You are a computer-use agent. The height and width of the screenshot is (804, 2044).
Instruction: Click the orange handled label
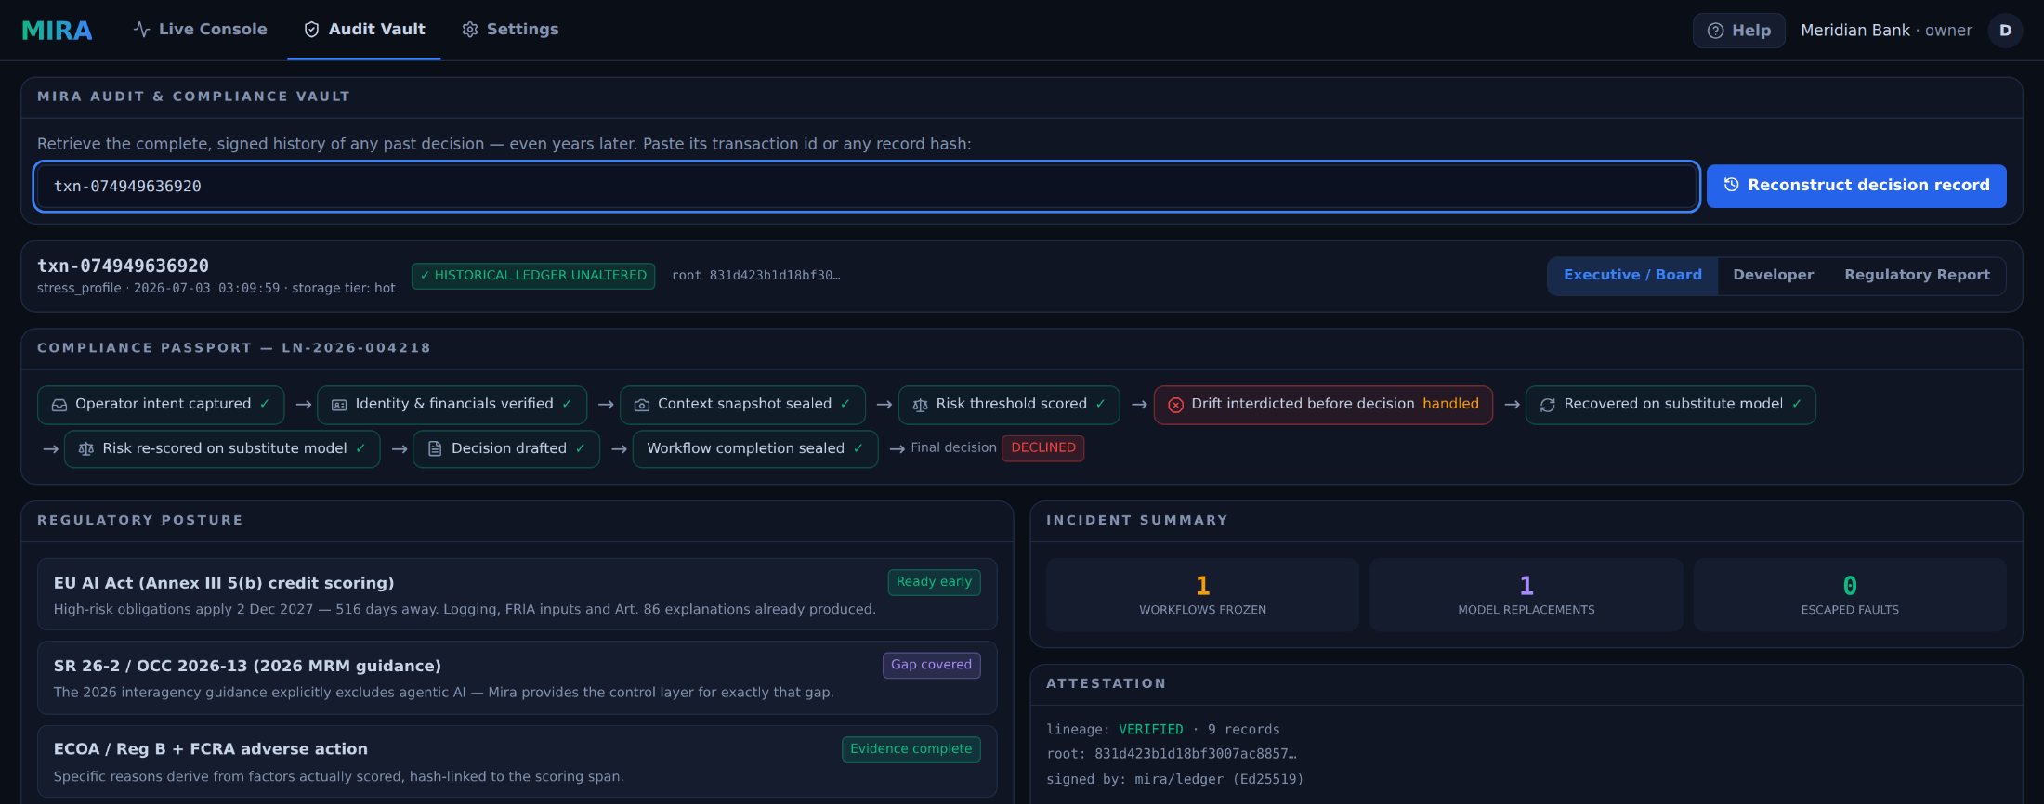pyautogui.click(x=1450, y=404)
